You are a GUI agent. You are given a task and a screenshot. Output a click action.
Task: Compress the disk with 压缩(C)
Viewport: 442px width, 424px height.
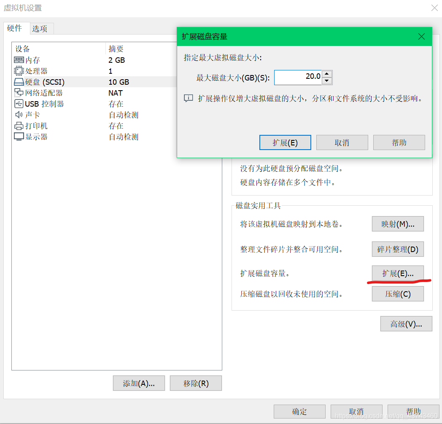[398, 294]
